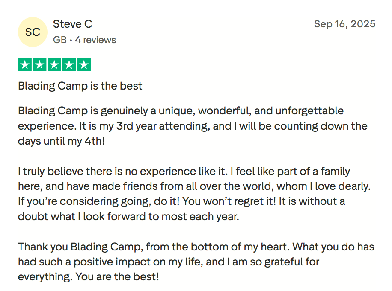Click the GB country label
This screenshot has width=392, height=291.
click(59, 40)
